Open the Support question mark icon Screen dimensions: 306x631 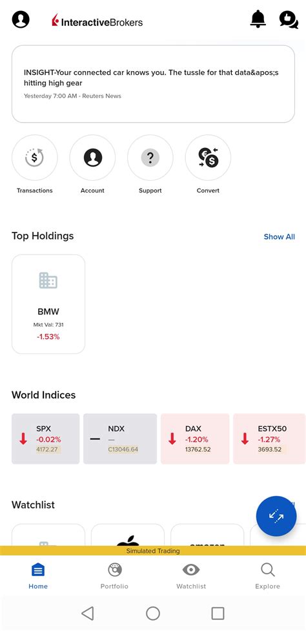tap(150, 158)
